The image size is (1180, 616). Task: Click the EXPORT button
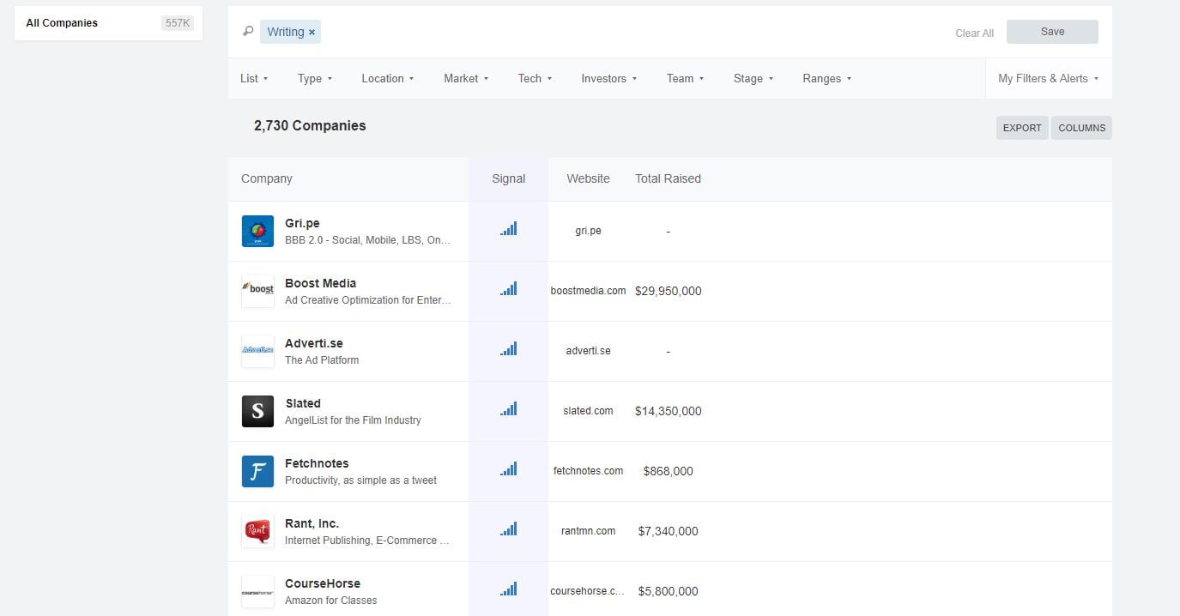[x=1022, y=128]
